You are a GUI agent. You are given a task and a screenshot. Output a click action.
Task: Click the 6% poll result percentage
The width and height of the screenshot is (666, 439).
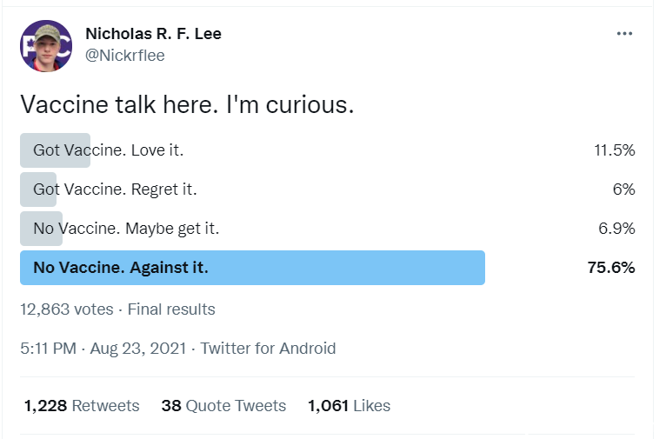coord(623,190)
